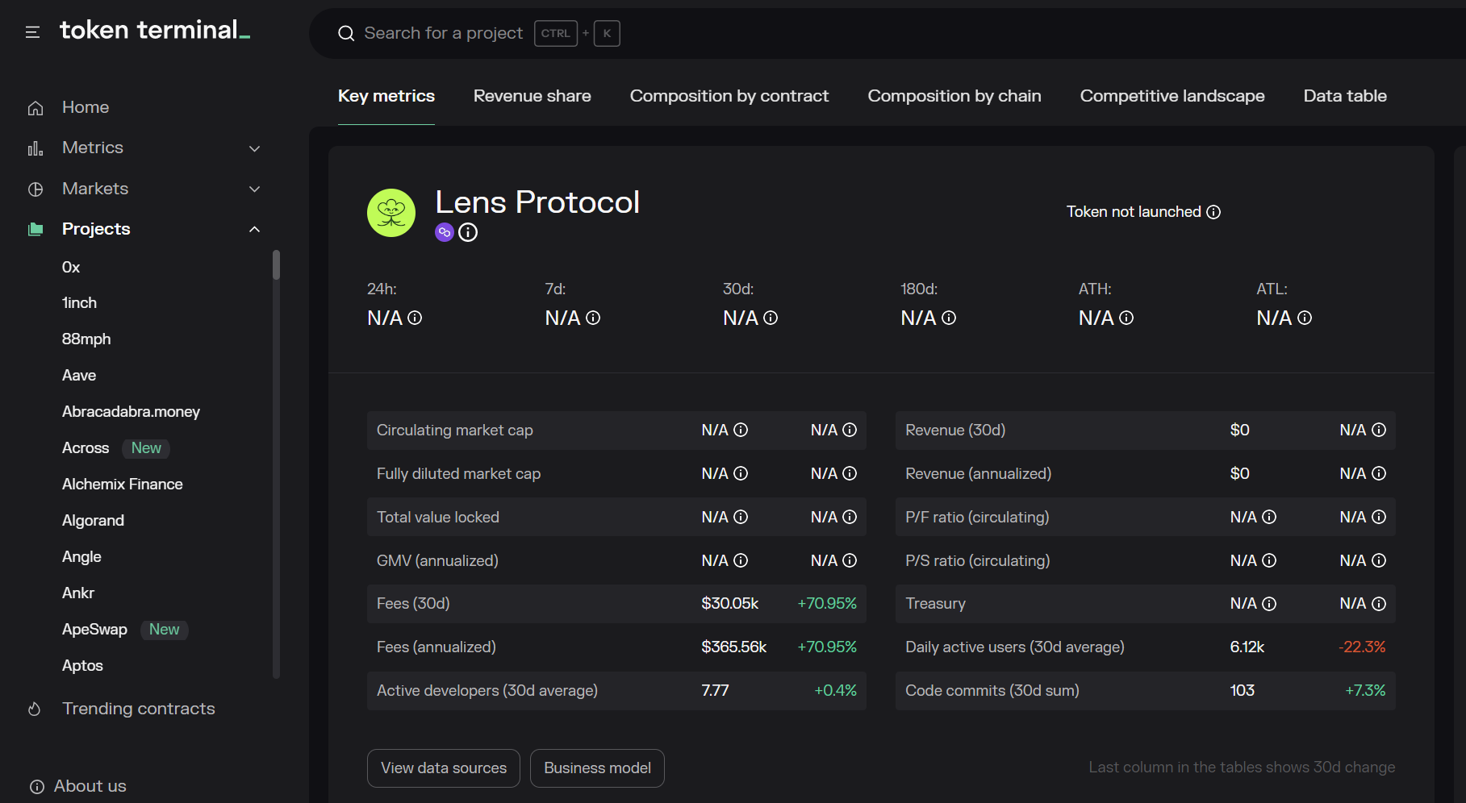Click first info icon in P/F ratio row
This screenshot has height=803, width=1466.
coord(1269,517)
